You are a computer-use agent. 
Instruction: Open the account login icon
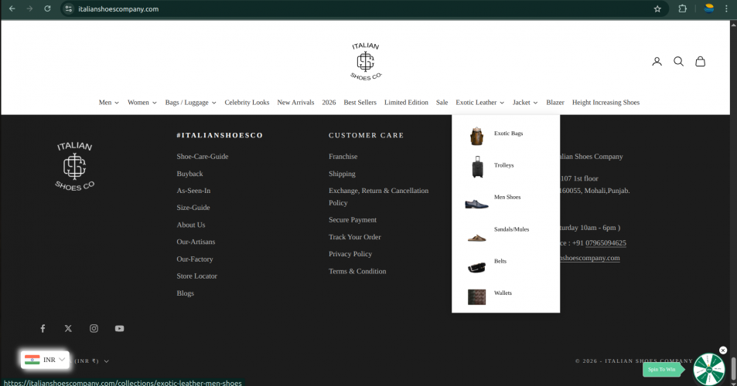(x=657, y=62)
